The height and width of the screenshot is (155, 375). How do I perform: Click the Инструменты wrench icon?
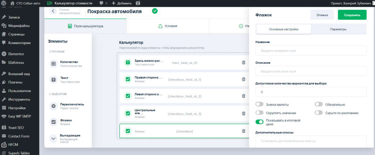[4, 99]
